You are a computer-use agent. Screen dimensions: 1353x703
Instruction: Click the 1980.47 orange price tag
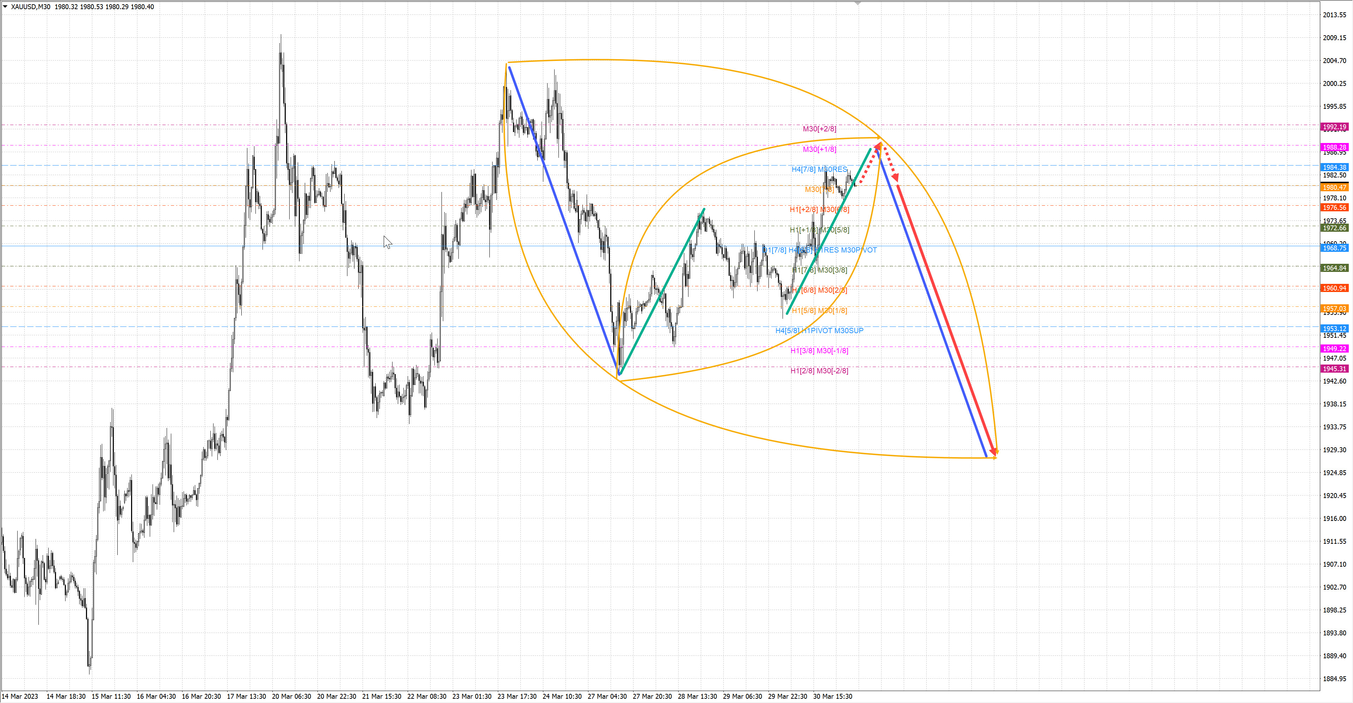(1334, 187)
